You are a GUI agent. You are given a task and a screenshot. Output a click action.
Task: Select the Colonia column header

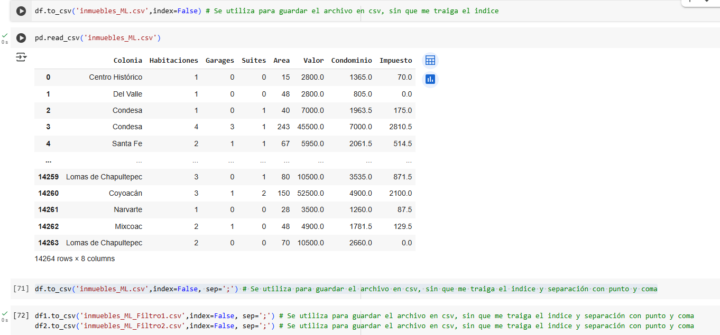[127, 61]
